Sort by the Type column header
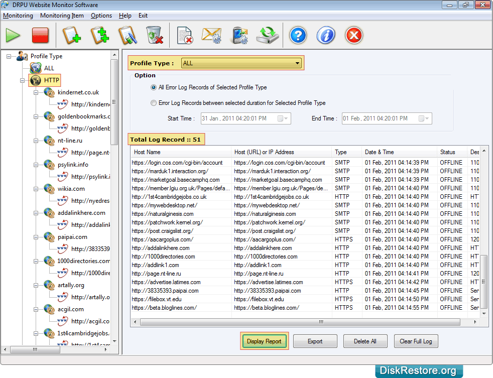 [346, 152]
